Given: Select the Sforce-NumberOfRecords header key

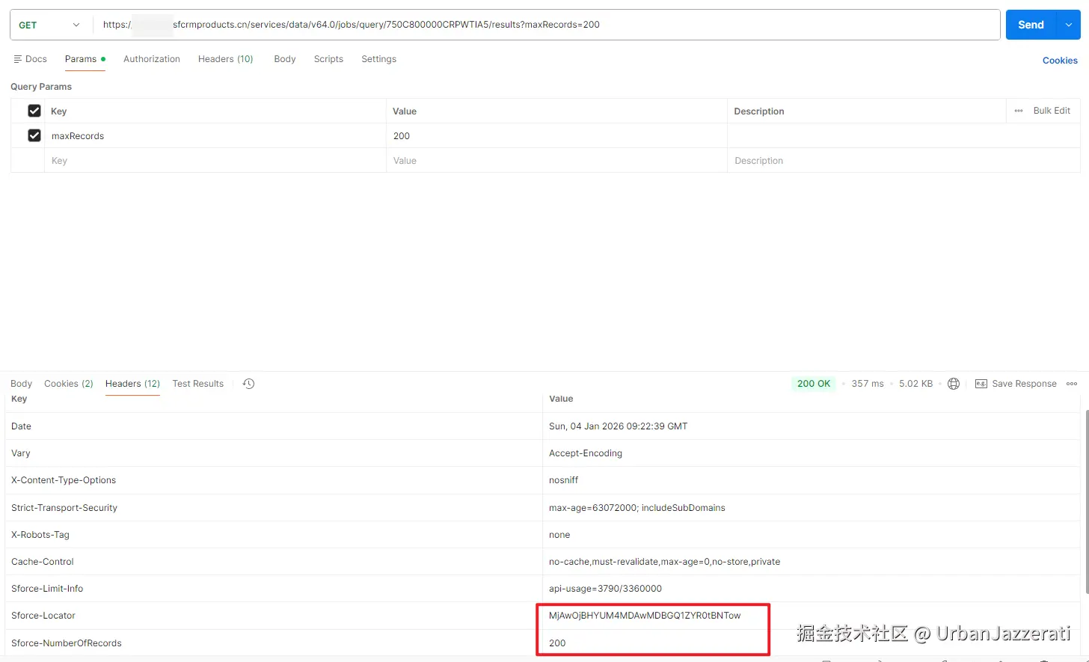Looking at the screenshot, I should coord(67,643).
